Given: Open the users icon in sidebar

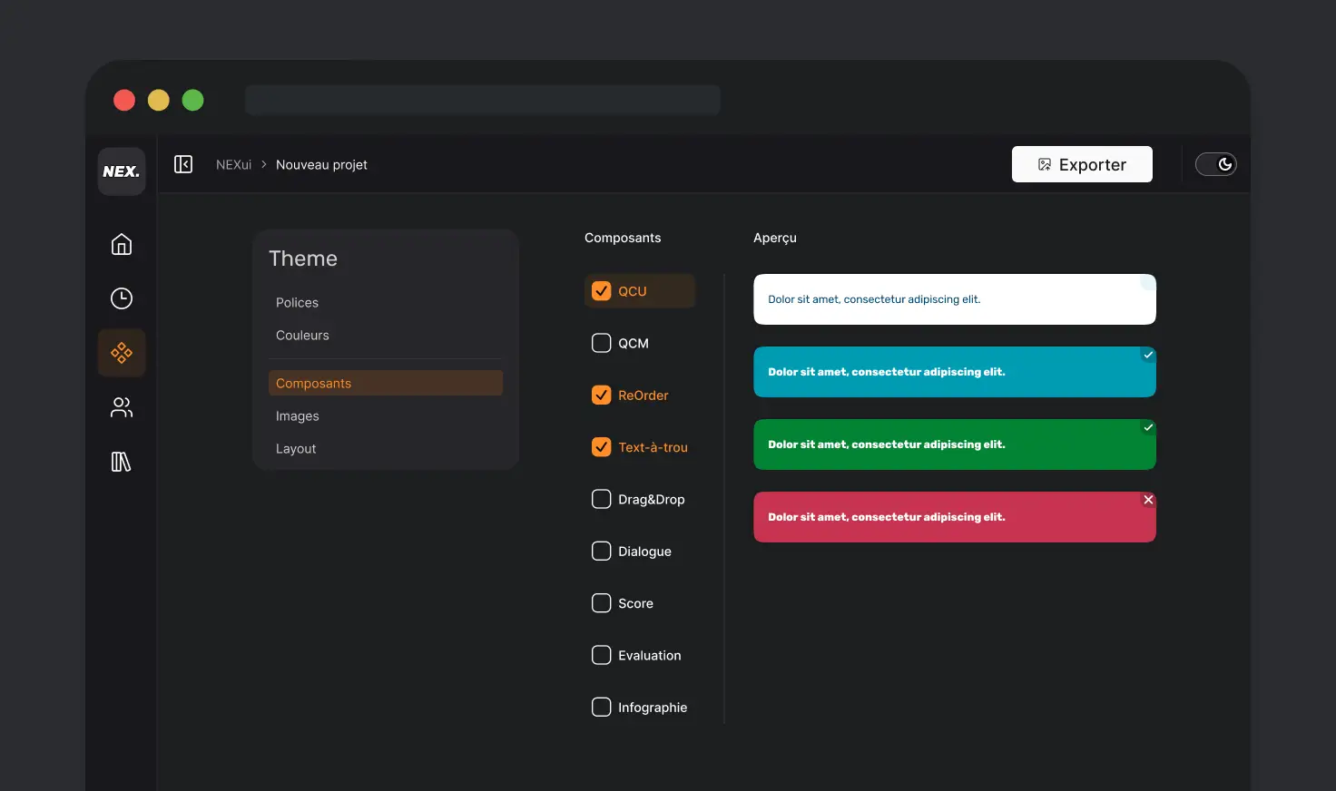Looking at the screenshot, I should pyautogui.click(x=122, y=407).
